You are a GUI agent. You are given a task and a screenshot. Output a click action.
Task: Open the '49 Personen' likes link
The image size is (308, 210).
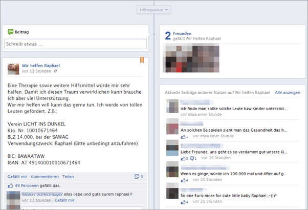coord(27,185)
